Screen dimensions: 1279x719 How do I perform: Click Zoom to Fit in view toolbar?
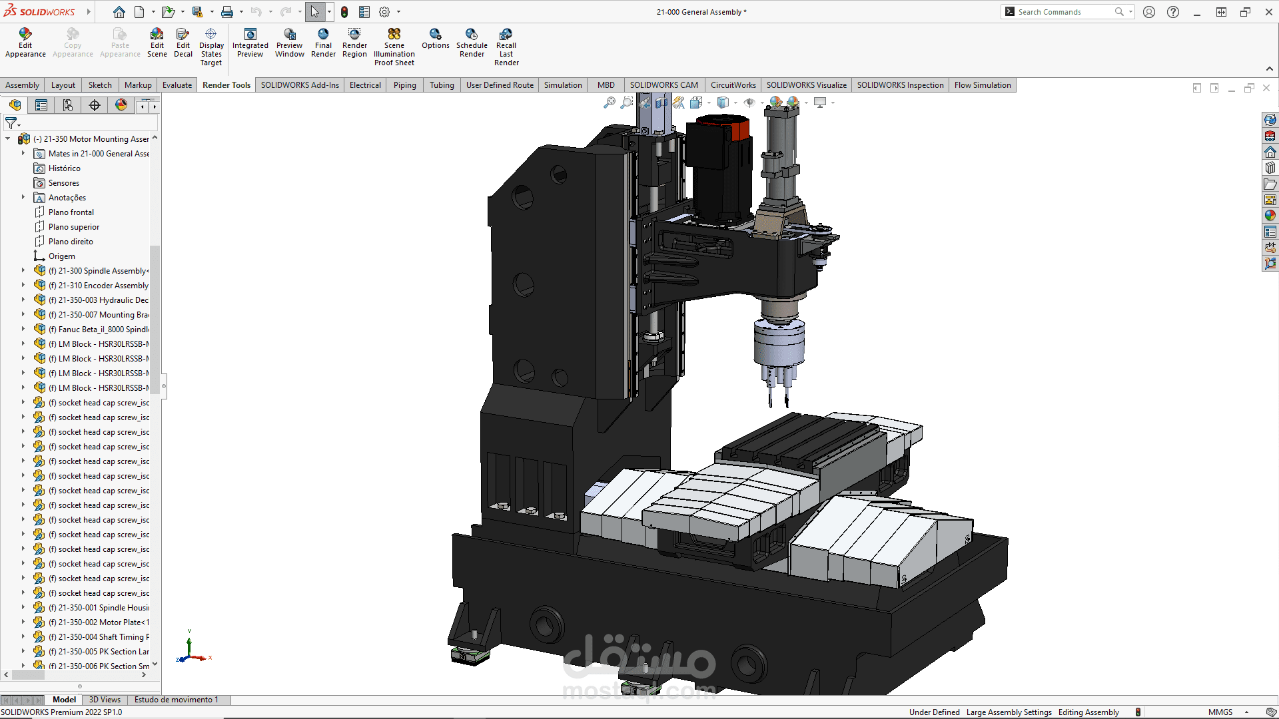[609, 103]
